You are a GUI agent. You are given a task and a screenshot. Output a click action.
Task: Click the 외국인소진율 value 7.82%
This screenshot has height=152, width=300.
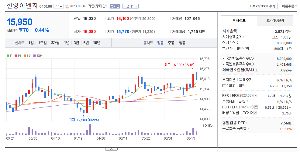click(x=286, y=70)
